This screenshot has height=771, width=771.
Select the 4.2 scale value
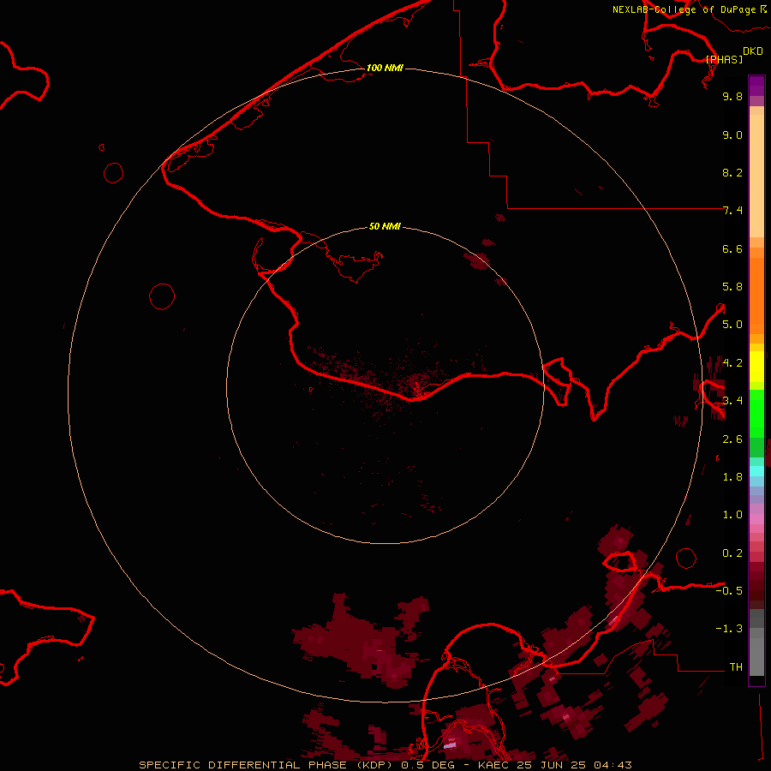point(732,363)
